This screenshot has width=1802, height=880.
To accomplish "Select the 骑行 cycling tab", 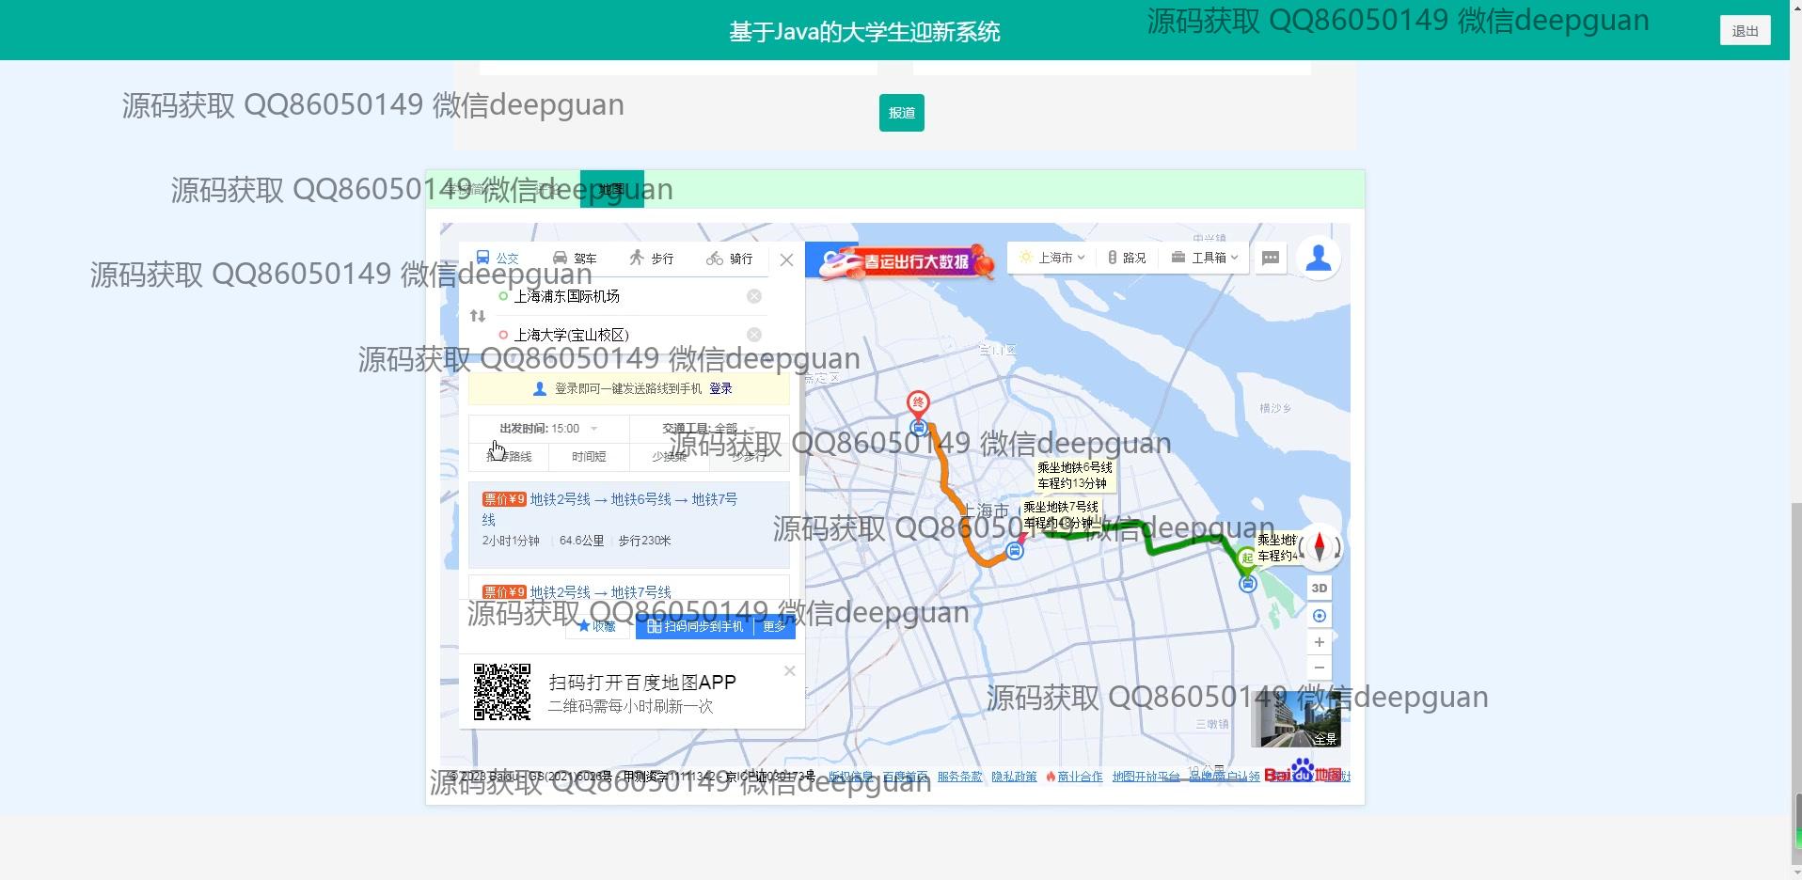I will pos(730,258).
